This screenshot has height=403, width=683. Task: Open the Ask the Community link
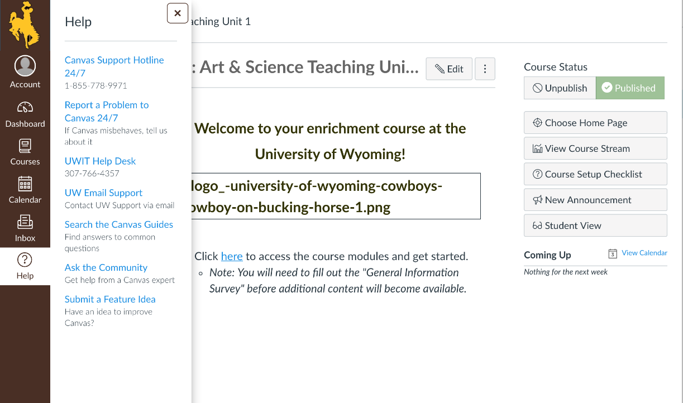(106, 267)
